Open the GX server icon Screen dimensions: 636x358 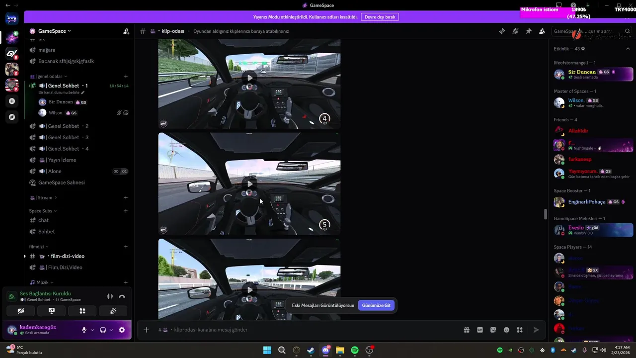point(12,53)
